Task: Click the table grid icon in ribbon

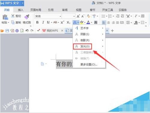Action: point(142,16)
